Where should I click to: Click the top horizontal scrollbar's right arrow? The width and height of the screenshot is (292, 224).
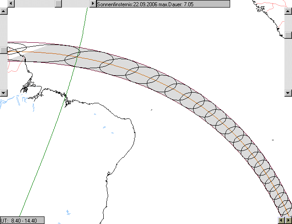click(x=93, y=4)
